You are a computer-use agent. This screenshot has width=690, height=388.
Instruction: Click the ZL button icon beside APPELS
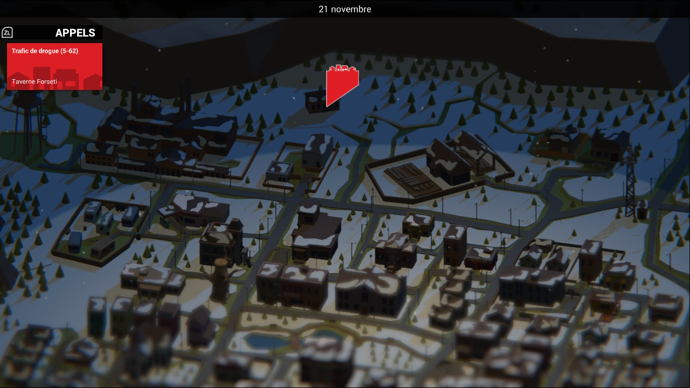[x=7, y=33]
